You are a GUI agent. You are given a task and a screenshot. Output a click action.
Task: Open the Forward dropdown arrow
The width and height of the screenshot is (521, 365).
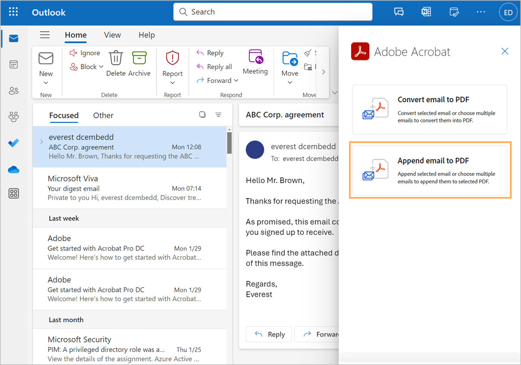(237, 80)
